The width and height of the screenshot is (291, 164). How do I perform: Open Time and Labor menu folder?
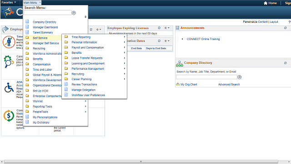point(42,70)
